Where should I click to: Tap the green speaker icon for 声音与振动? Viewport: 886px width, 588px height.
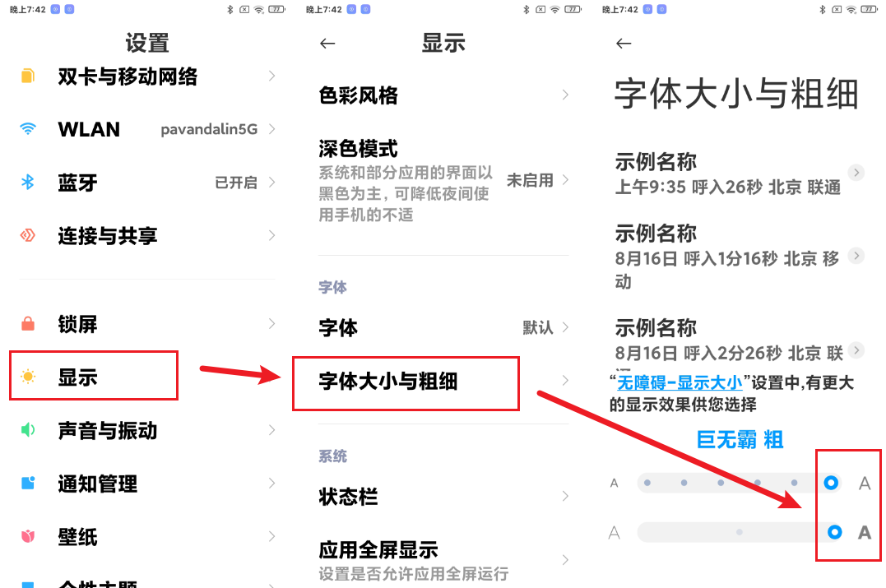click(x=28, y=430)
